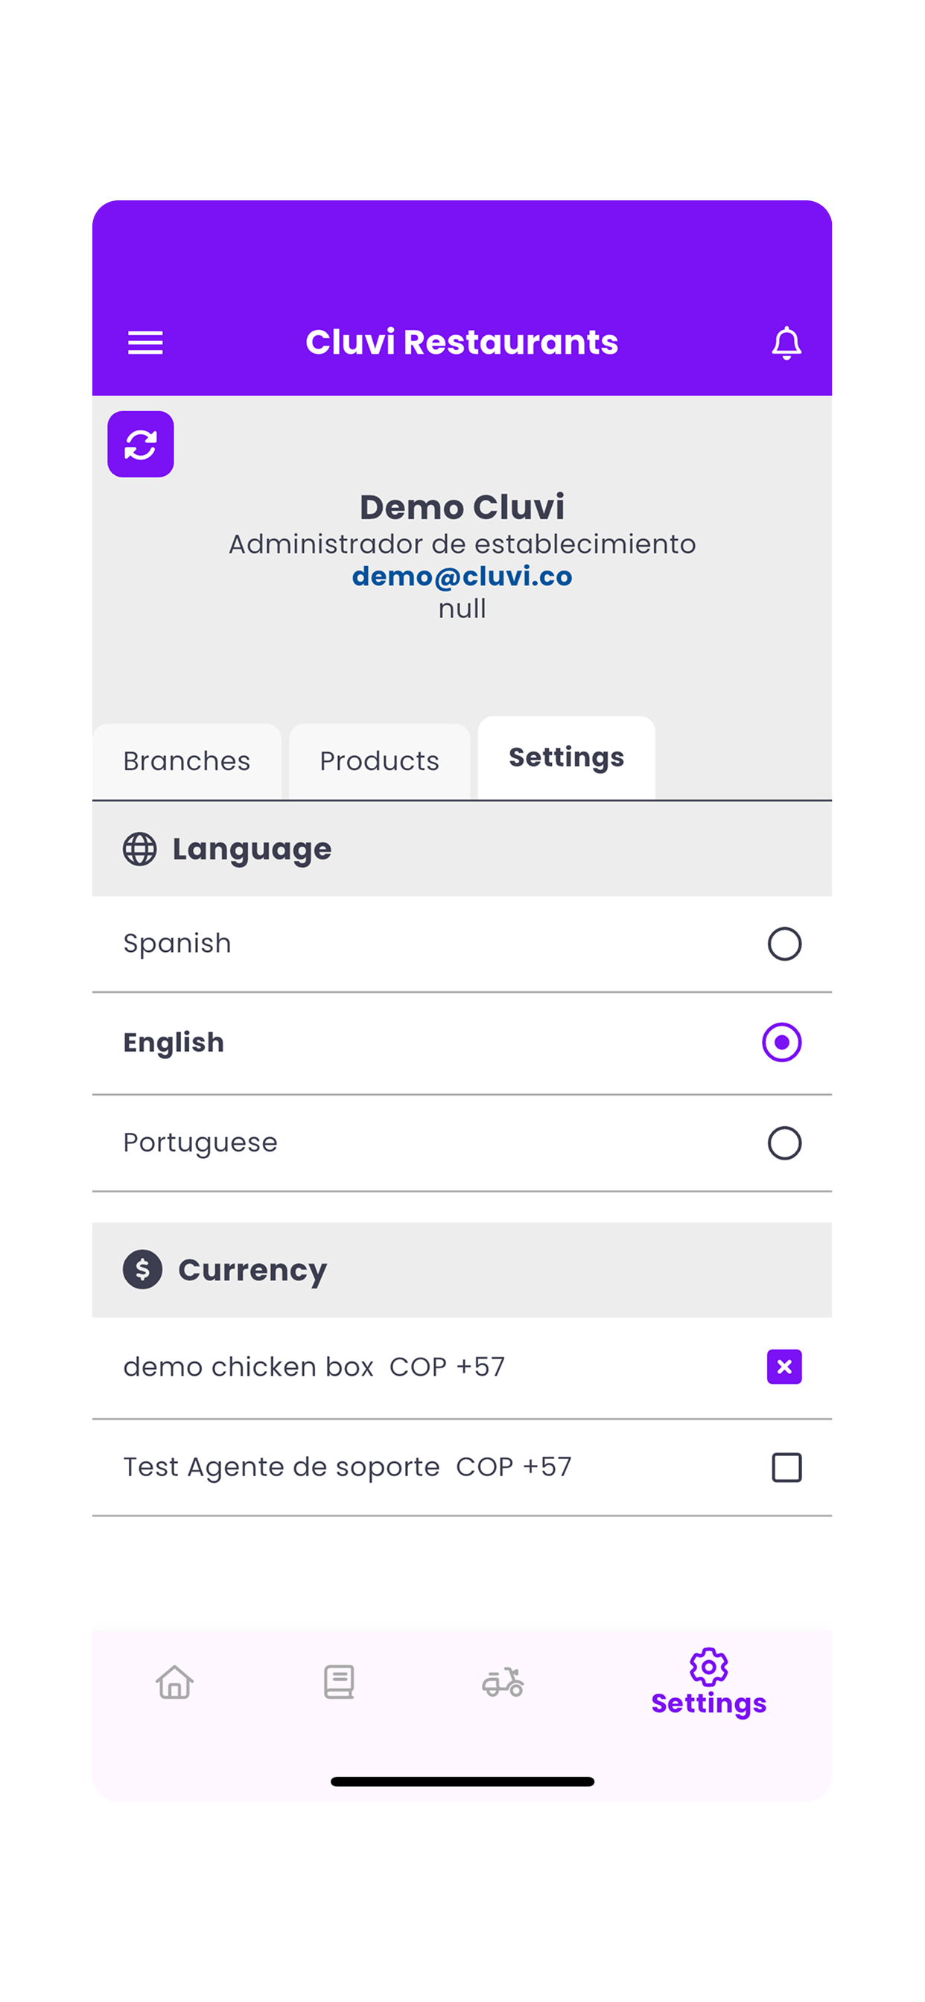Image resolution: width=925 pixels, height=2002 pixels.
Task: Tap the Settings gear in bottom bar
Action: (x=708, y=1682)
